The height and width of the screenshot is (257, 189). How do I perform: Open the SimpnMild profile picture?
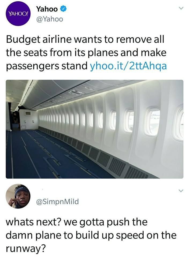18,196
